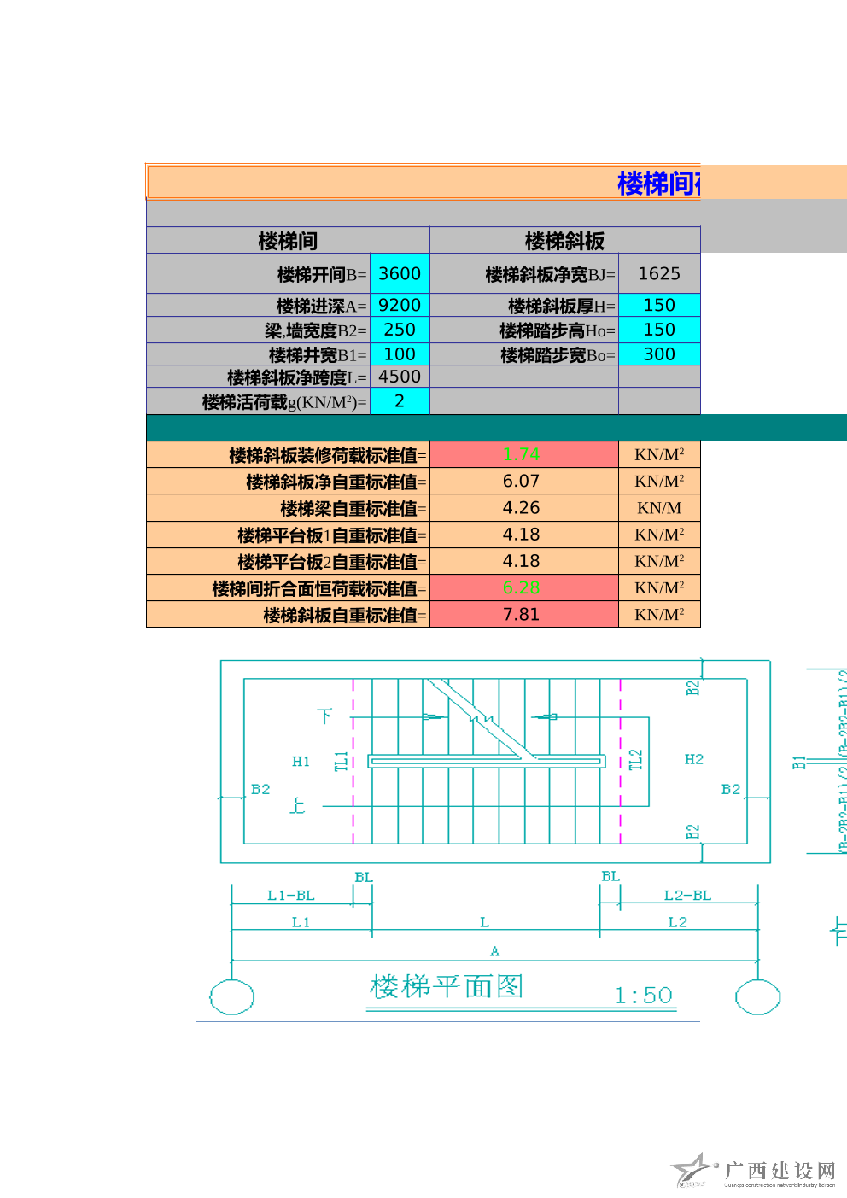
Task: Select the red cell showing 7.81
Action: point(523,614)
